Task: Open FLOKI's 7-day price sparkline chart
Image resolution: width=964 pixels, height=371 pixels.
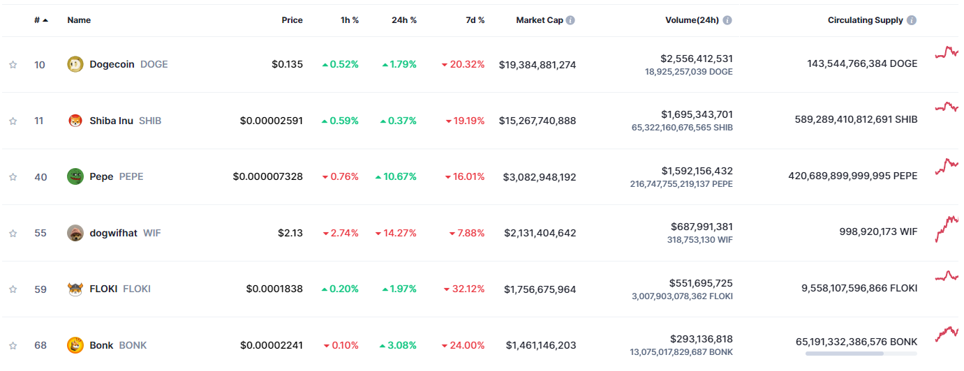Action: (x=947, y=277)
